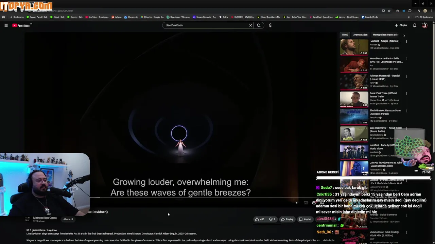This screenshot has width=435, height=244.
Task: Start voice search with microphone icon
Action: pos(270,25)
